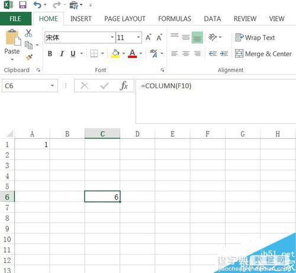The height and width of the screenshot is (273, 296).
Task: Expand the Name Box dropdown arrow
Action: coord(52,85)
